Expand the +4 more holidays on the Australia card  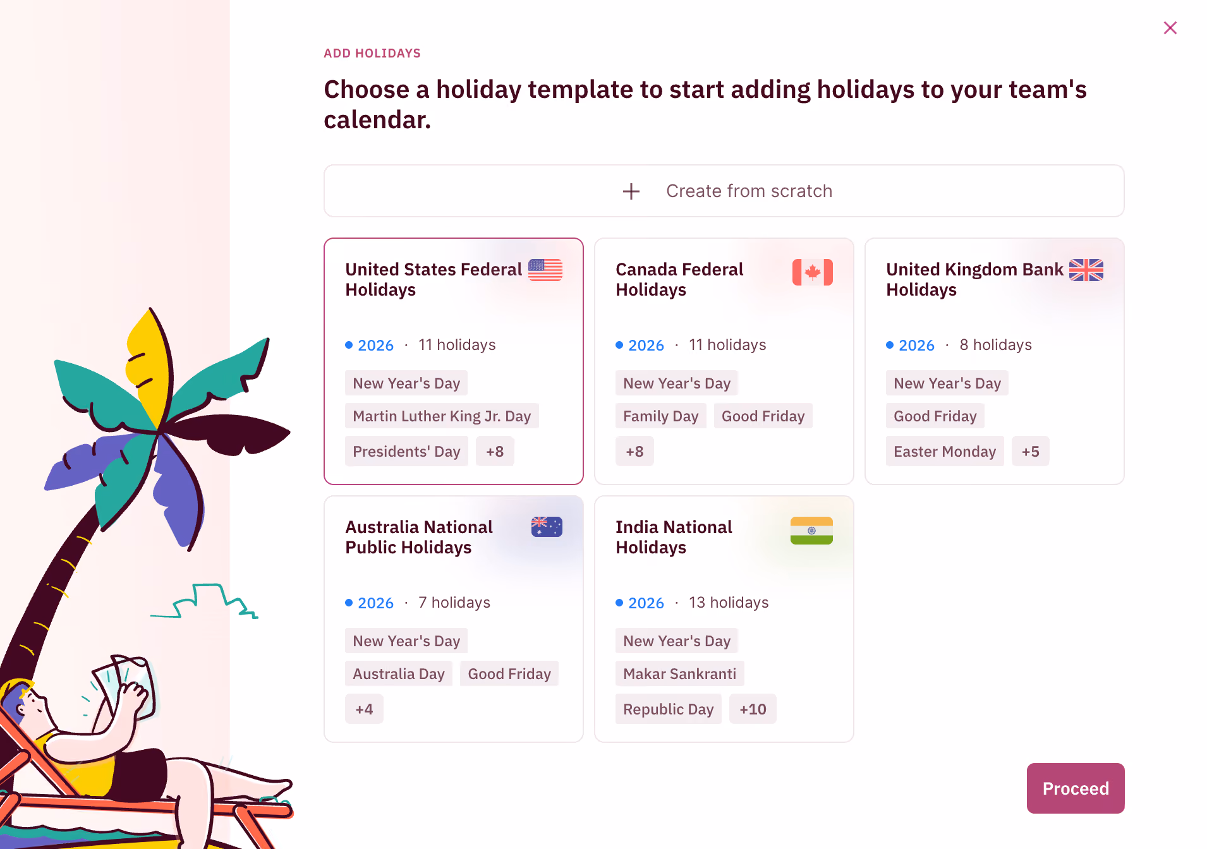click(364, 709)
